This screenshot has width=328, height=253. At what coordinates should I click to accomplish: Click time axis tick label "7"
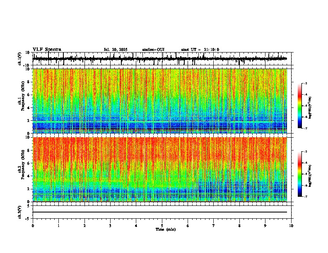click(214, 226)
